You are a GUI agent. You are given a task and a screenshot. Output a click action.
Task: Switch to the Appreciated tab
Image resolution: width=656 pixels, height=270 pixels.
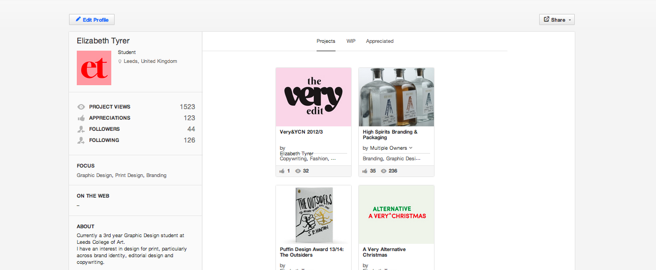[x=379, y=41]
